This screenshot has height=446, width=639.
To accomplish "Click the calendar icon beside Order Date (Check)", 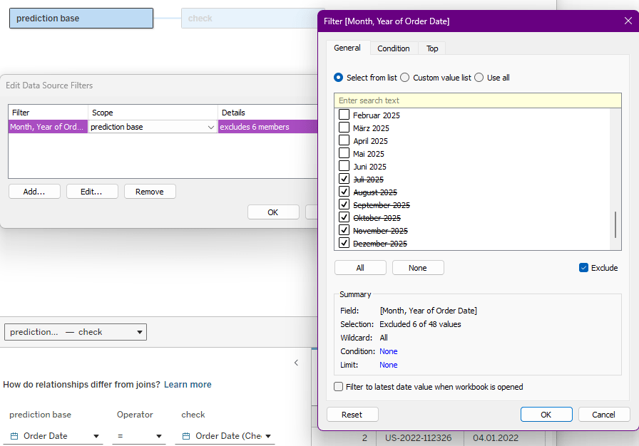I will pos(187,435).
